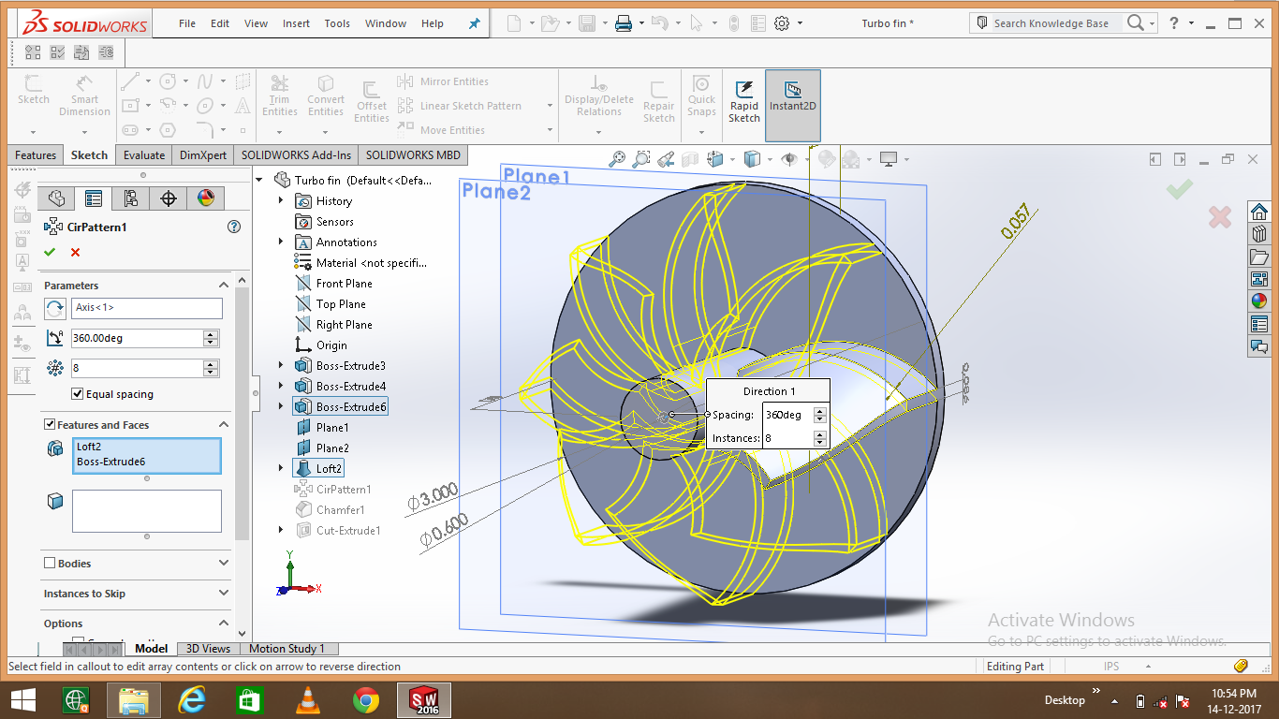Check the Features and Faces checkbox
The width and height of the screenshot is (1279, 719).
pyautogui.click(x=50, y=424)
